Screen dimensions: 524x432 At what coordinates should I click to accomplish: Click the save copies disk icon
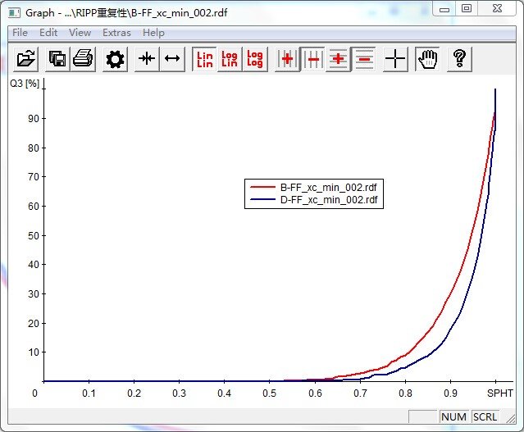pos(57,59)
